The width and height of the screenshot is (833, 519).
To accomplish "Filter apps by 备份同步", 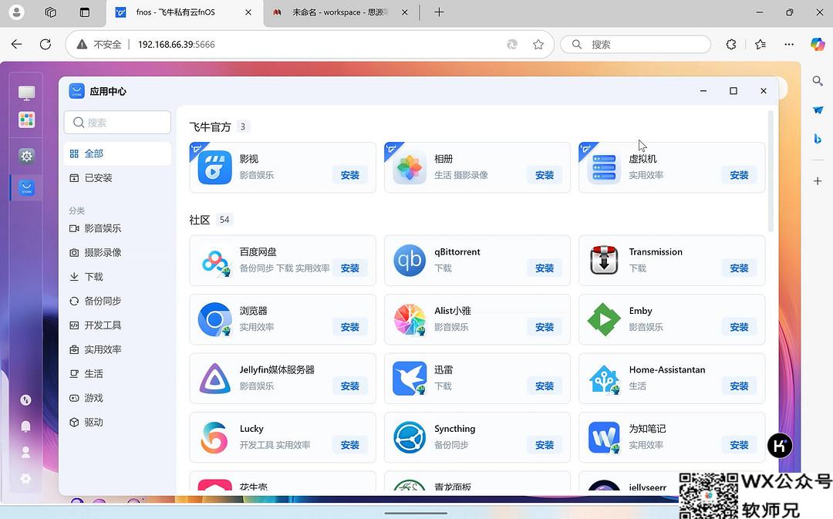I will click(x=117, y=301).
